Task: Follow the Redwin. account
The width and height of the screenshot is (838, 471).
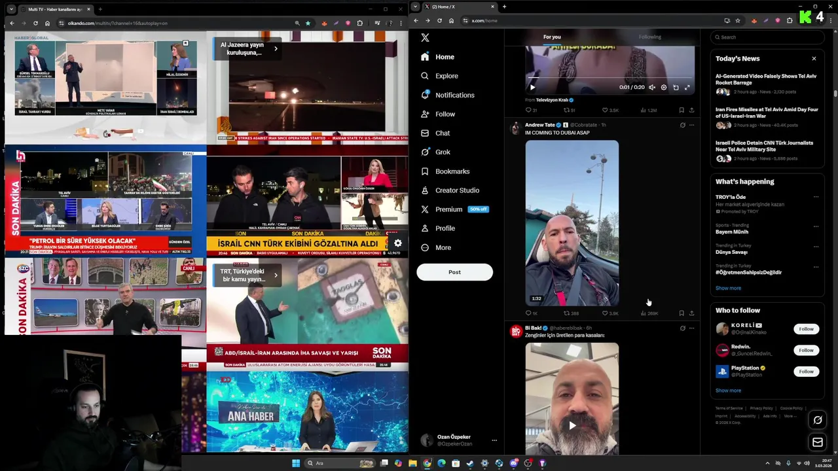Action: [806, 350]
